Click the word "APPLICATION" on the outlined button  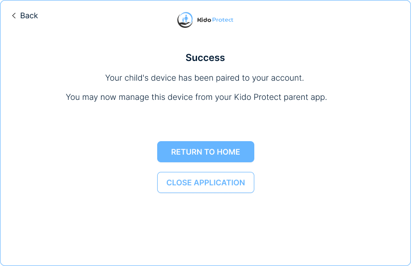pos(219,182)
